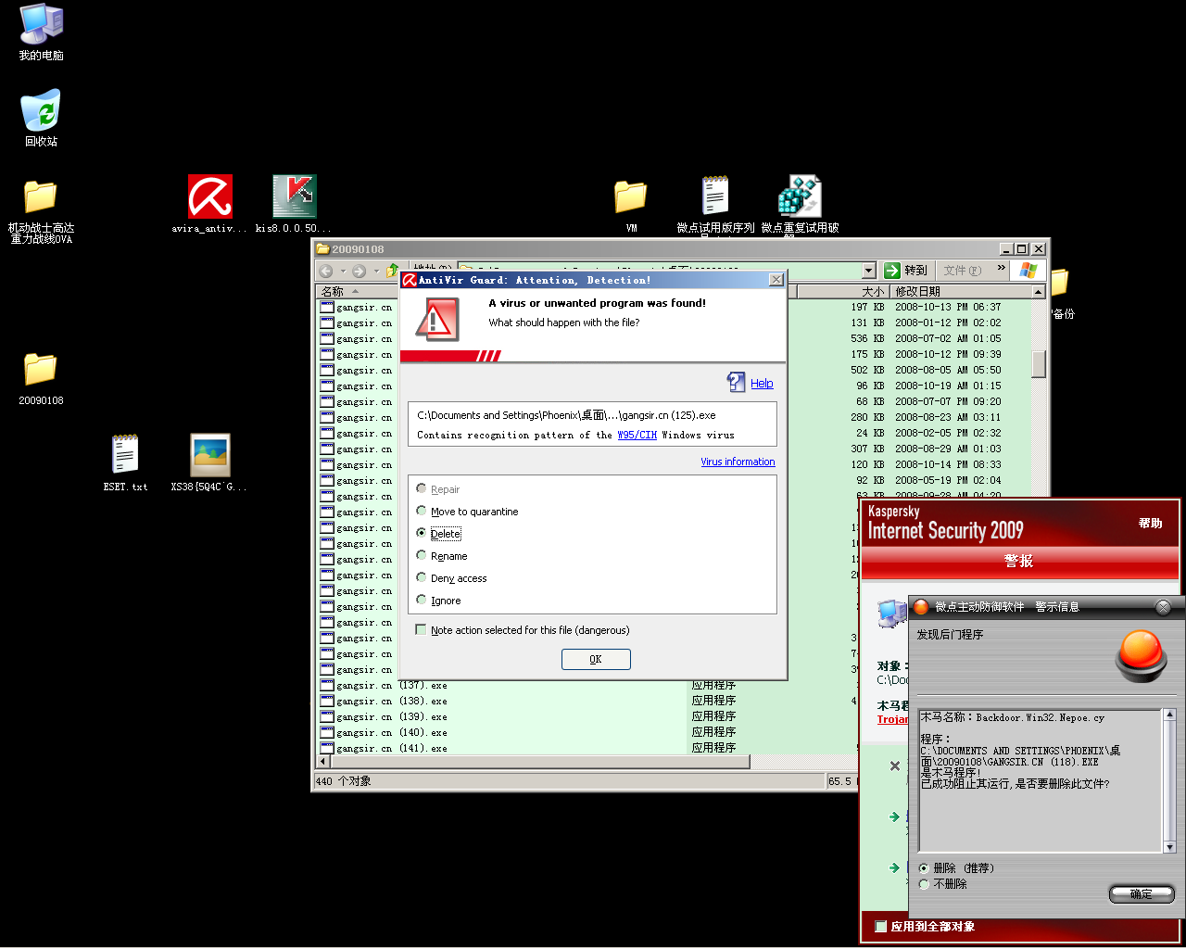Click the Forward arrow in explorer toolbar
The width and height of the screenshot is (1186, 949).
(359, 271)
